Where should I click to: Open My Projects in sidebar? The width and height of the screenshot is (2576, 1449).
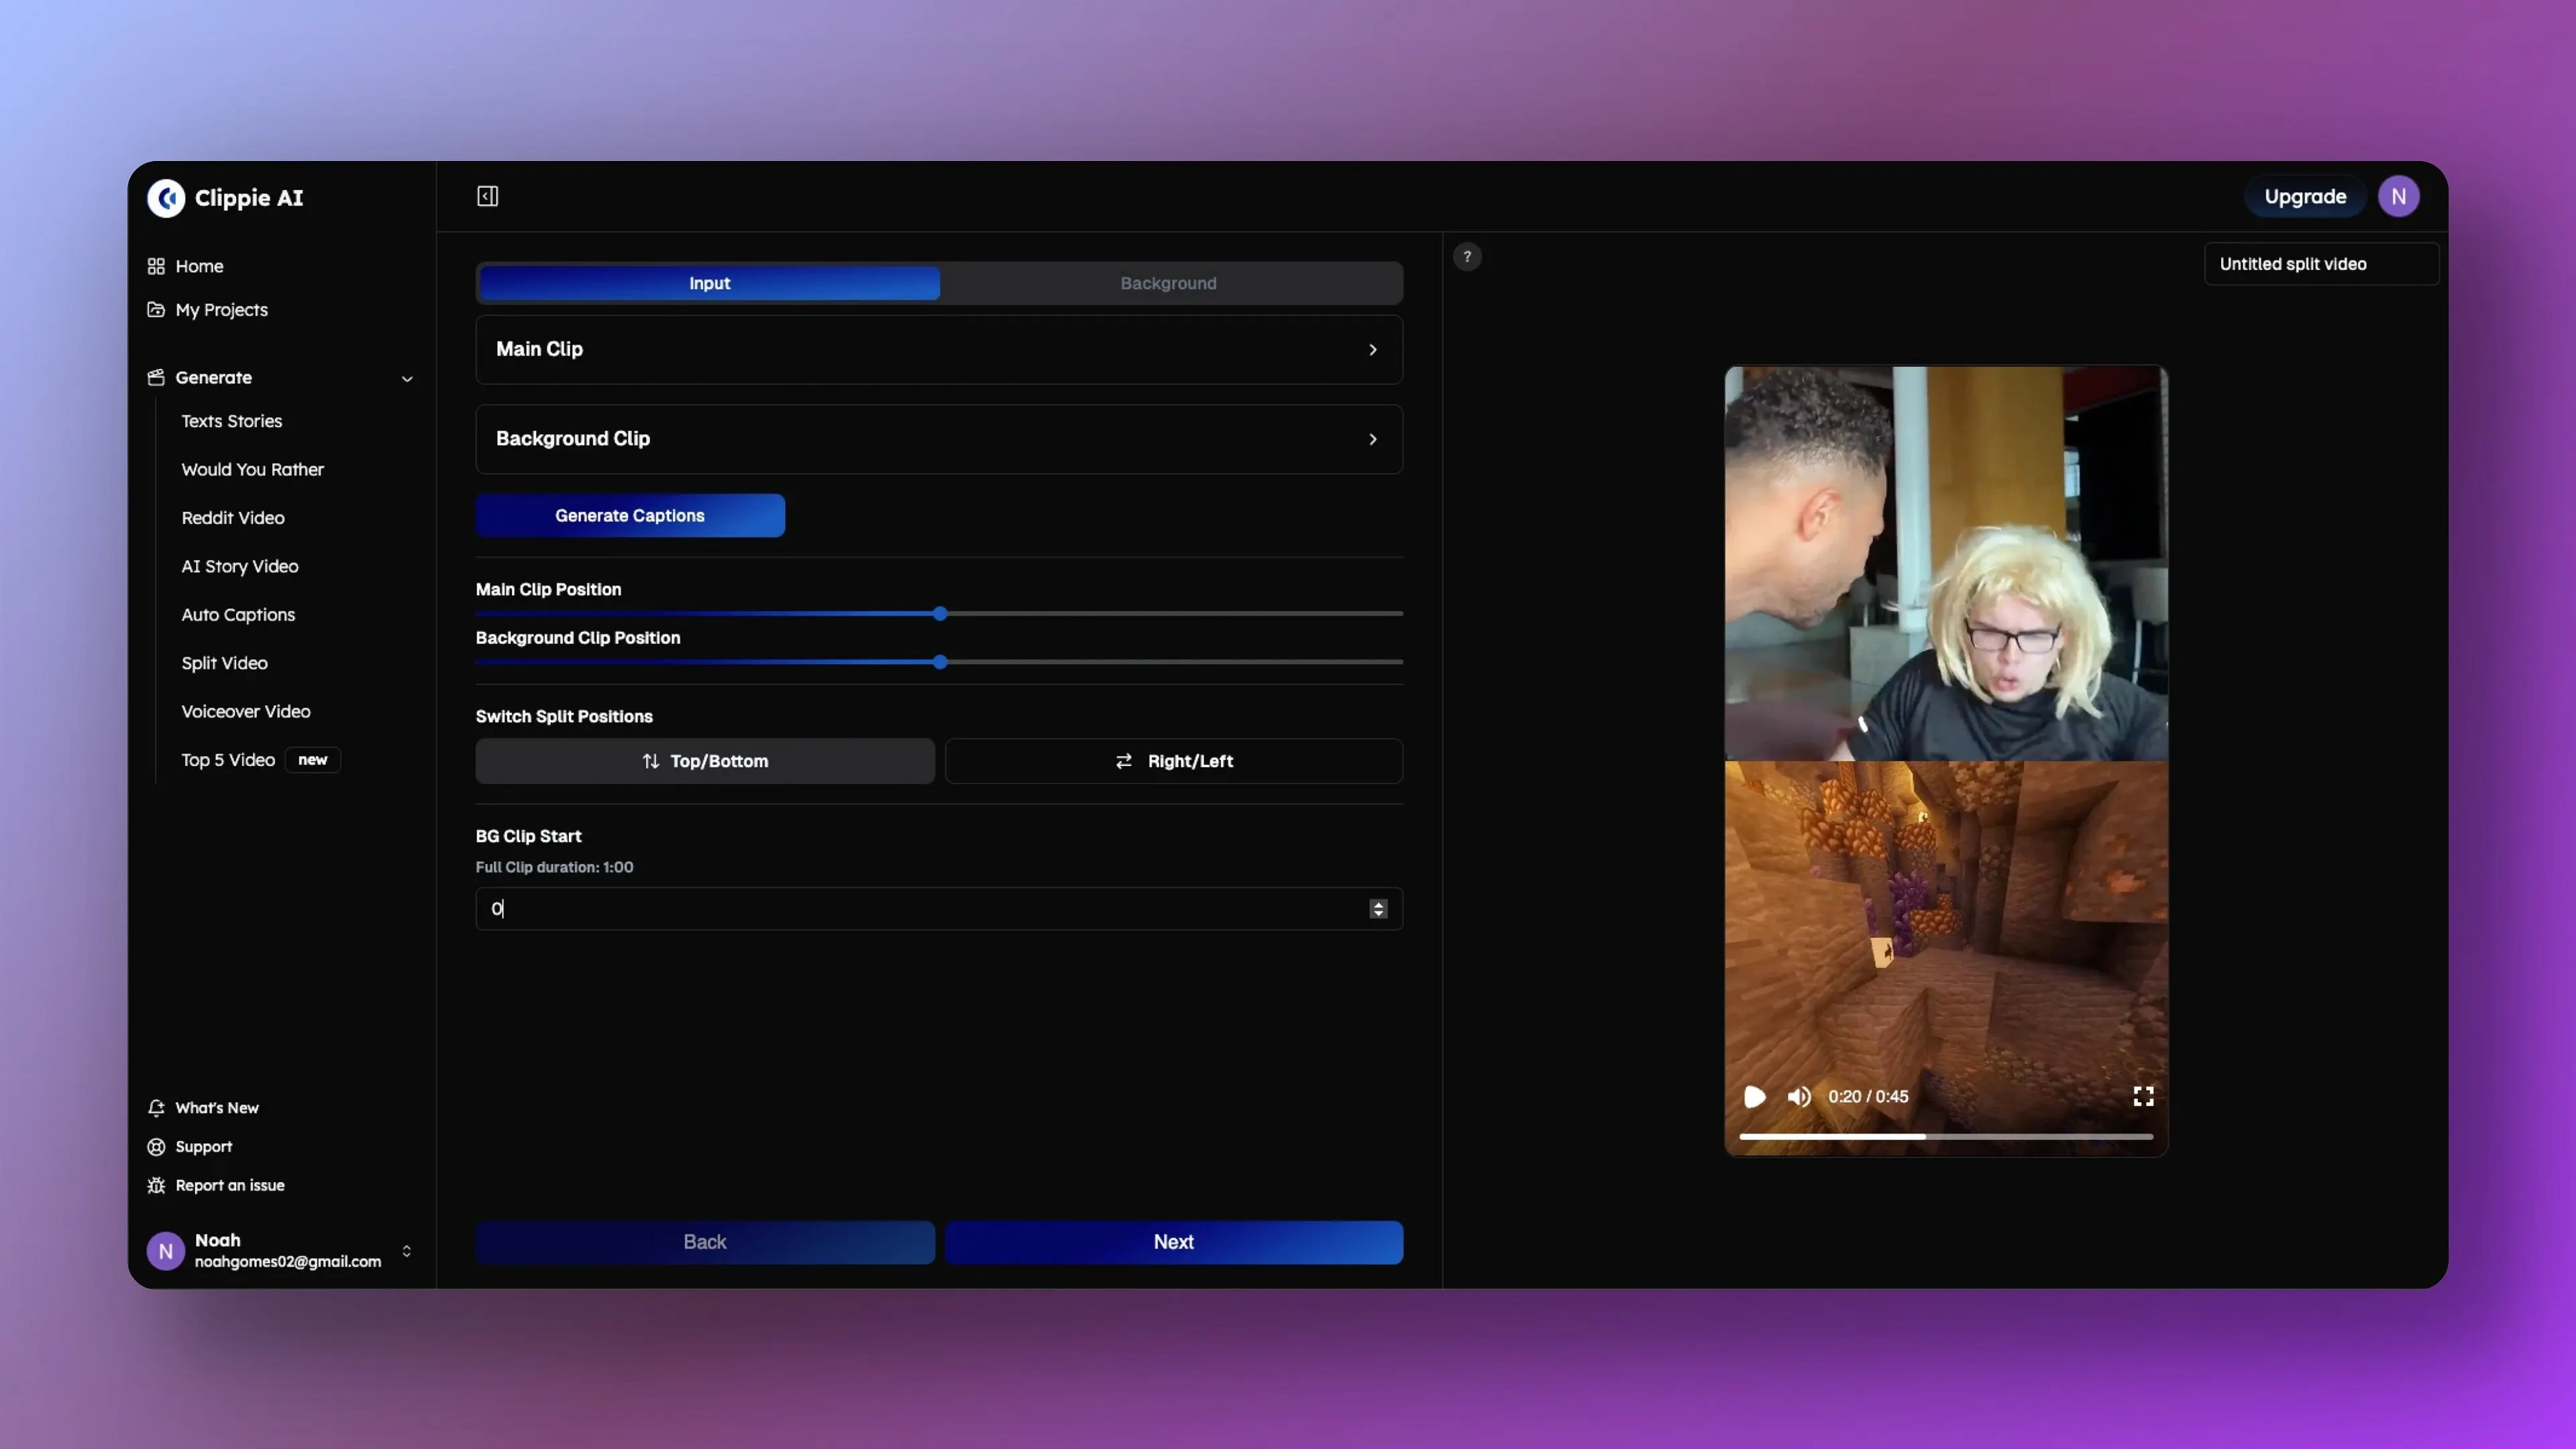pos(221,310)
